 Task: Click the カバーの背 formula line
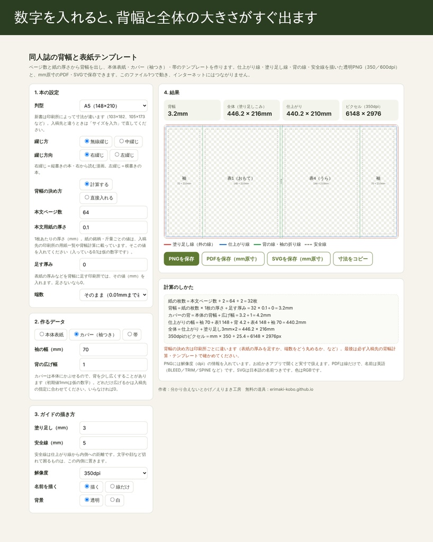click(x=220, y=315)
